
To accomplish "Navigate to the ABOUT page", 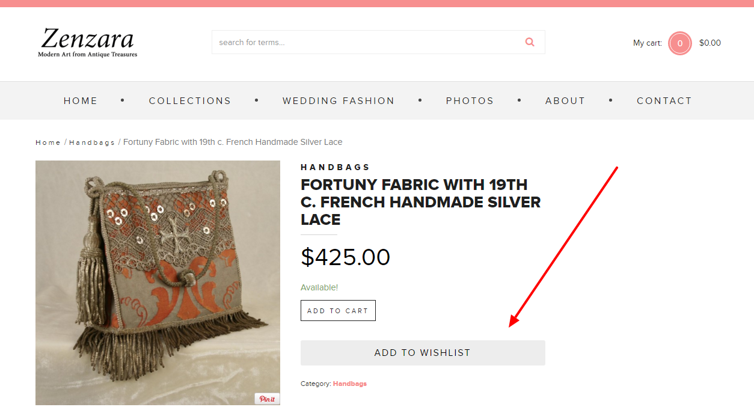I will [x=565, y=101].
